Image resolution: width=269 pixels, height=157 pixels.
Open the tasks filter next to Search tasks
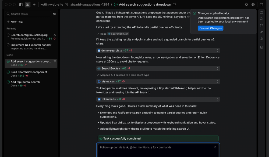54,14
